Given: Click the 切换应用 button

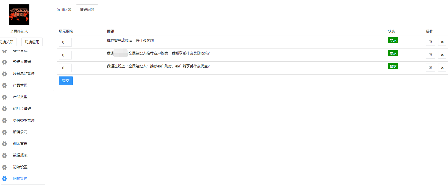Looking at the screenshot, I should [x=32, y=42].
